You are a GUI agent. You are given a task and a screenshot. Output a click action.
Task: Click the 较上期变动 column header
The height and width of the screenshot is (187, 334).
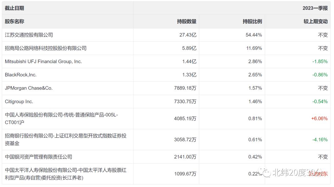(315, 22)
